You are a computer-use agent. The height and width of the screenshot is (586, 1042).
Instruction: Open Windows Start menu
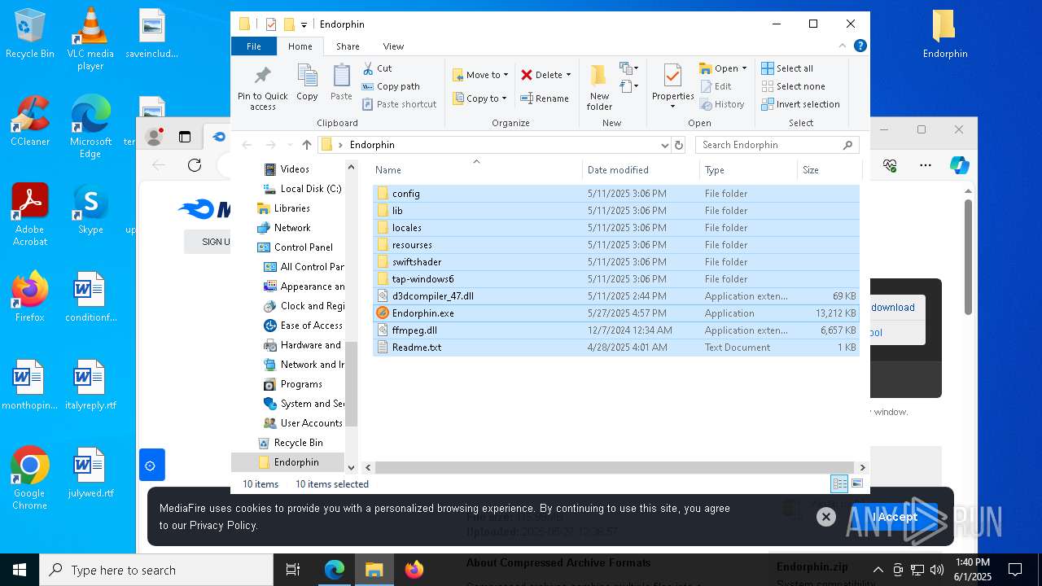[20, 570]
